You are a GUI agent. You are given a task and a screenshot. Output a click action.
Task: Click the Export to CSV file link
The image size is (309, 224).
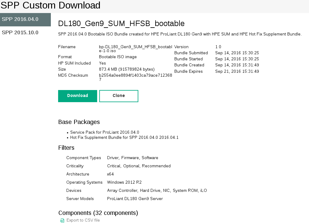83,220
